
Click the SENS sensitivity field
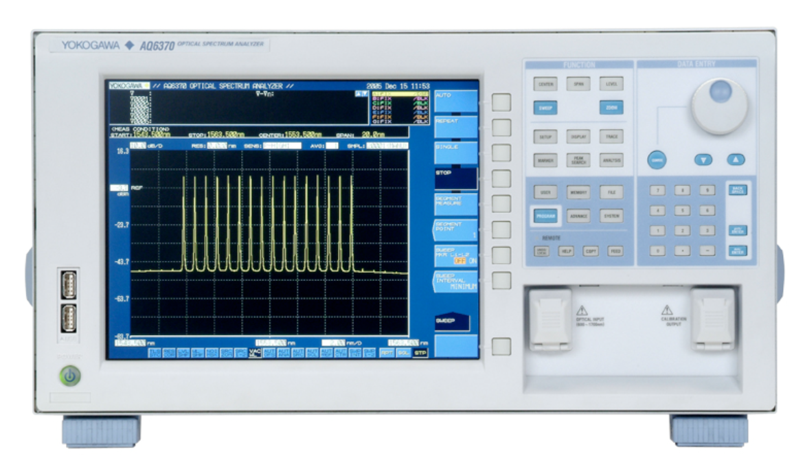(282, 146)
